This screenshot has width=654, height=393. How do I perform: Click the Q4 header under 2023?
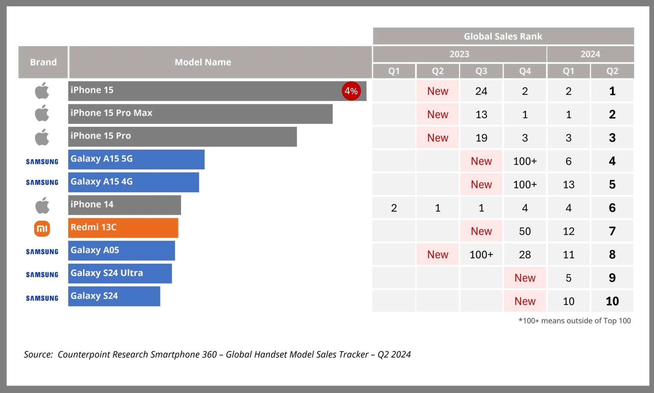[x=525, y=71]
